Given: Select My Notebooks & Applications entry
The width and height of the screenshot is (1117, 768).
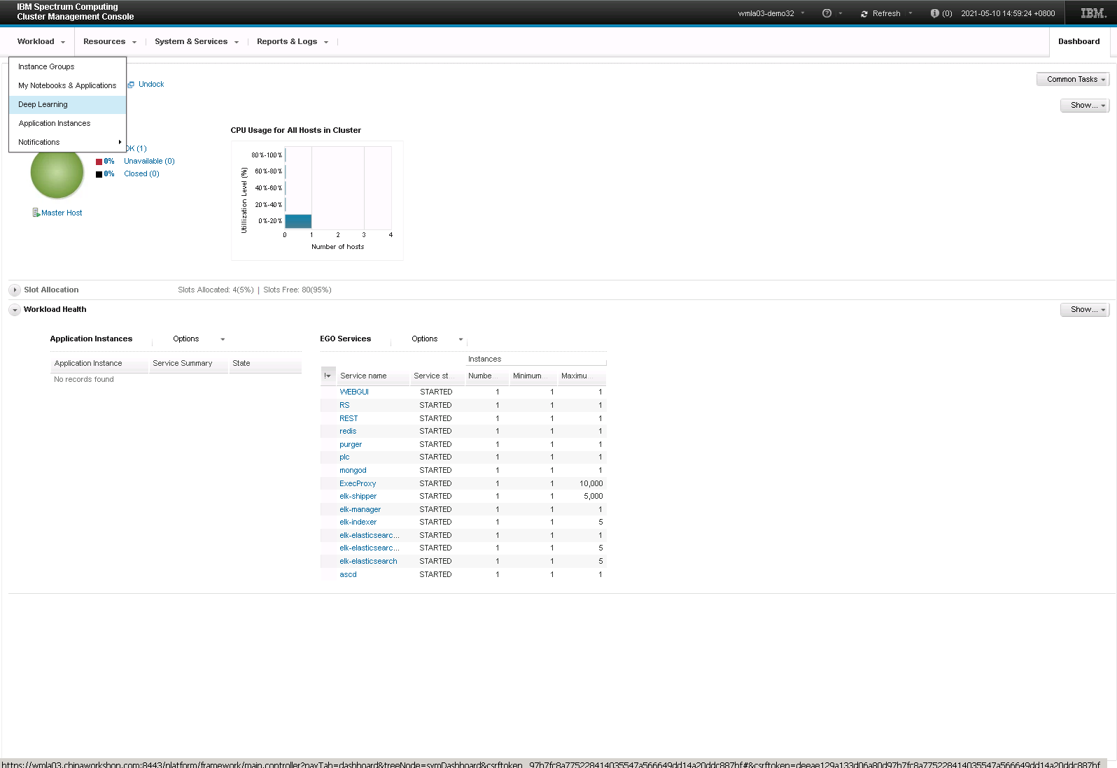Looking at the screenshot, I should tap(67, 85).
